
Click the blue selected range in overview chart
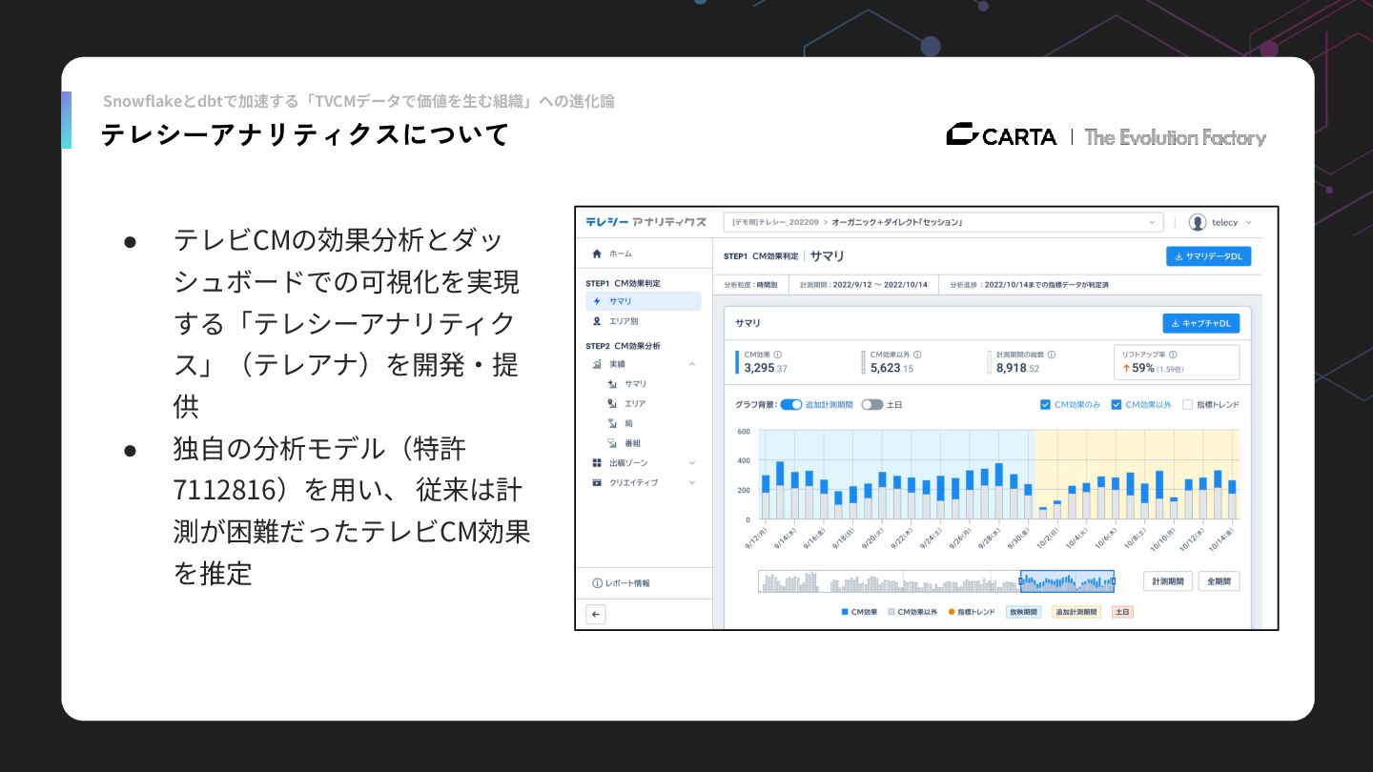click(1068, 581)
